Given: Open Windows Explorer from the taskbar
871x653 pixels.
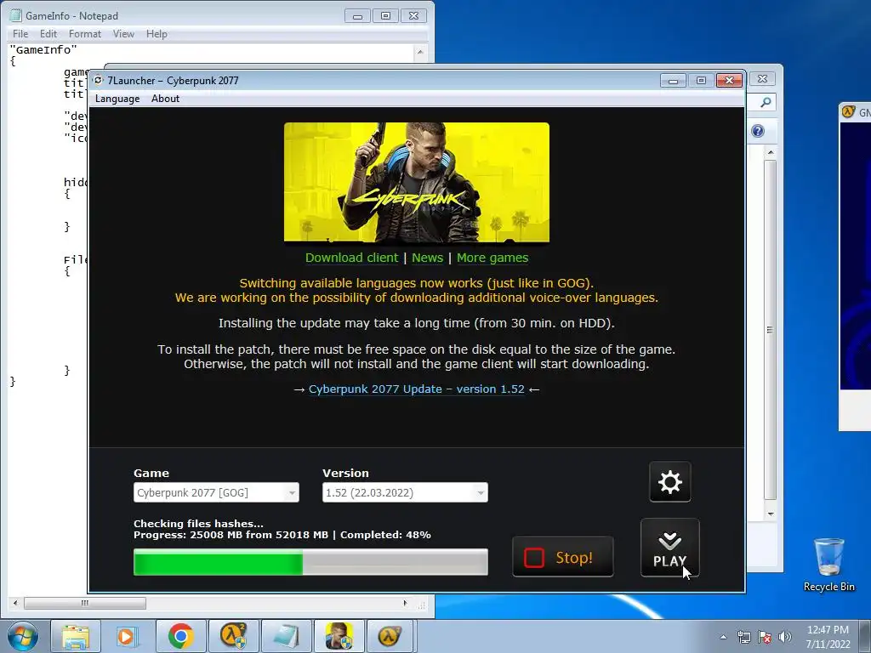Looking at the screenshot, I should tap(76, 636).
